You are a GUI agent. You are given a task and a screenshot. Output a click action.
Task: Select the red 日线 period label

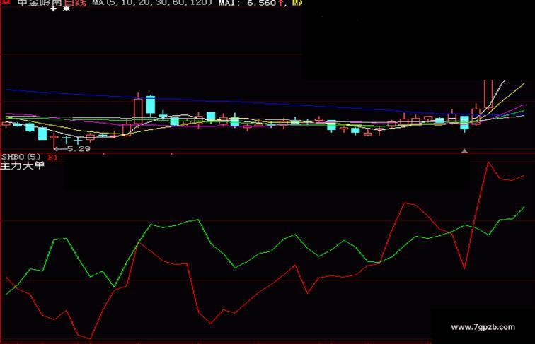click(x=75, y=3)
